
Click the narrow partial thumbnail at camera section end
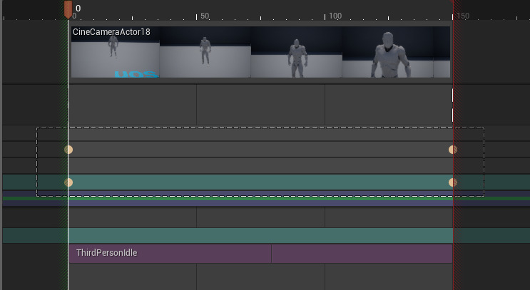pyautogui.click(x=442, y=57)
